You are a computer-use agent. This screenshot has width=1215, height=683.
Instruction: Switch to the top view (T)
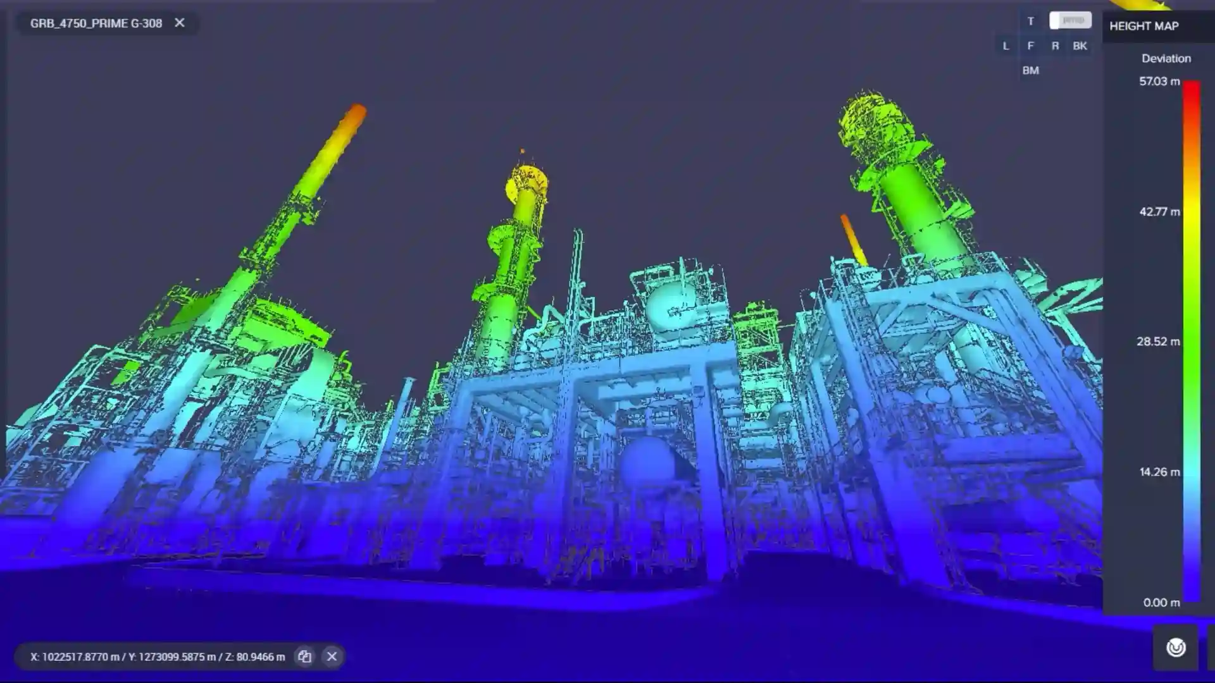point(1030,22)
